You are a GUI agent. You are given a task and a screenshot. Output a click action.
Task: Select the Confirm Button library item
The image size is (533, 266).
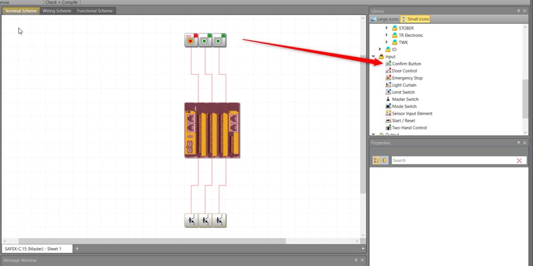tap(406, 64)
